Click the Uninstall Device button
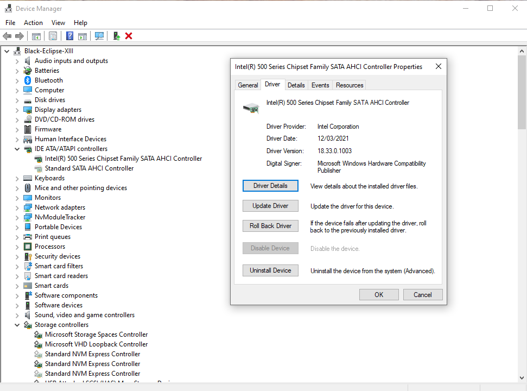527x391 pixels. 271,270
